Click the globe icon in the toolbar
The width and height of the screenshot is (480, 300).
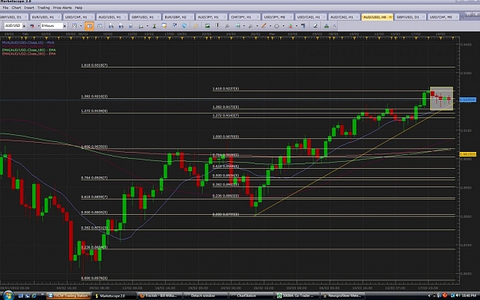pos(184,26)
